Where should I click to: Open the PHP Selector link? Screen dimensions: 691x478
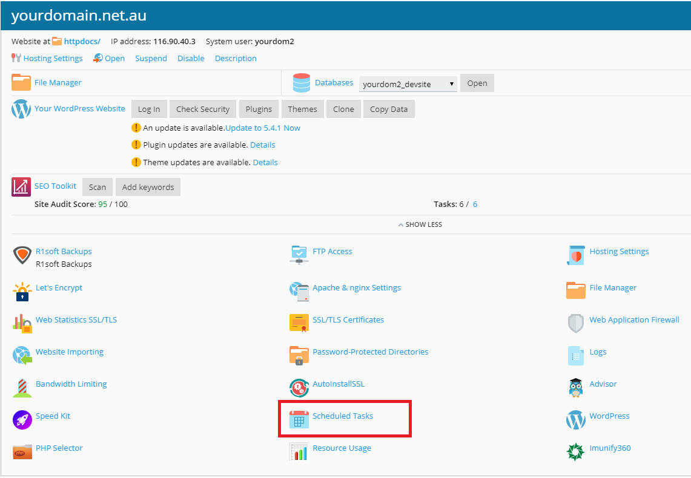pos(59,448)
